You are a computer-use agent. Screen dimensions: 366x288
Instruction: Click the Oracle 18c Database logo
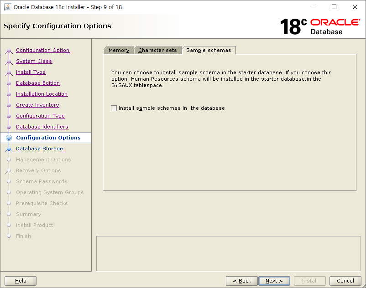click(320, 26)
